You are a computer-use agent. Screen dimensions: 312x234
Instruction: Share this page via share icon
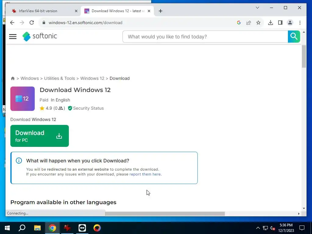pos(249,23)
